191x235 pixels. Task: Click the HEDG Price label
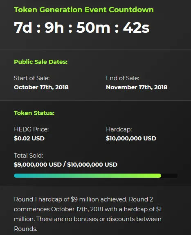[x=31, y=129]
